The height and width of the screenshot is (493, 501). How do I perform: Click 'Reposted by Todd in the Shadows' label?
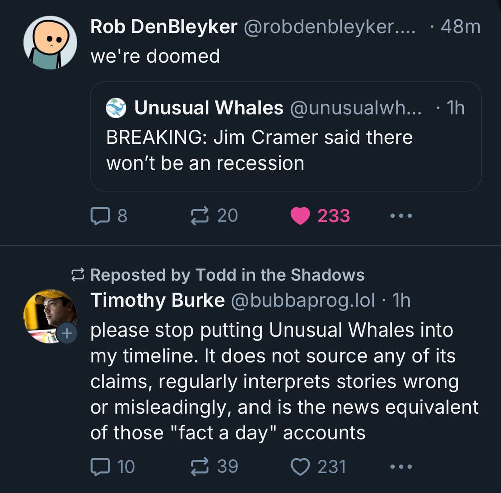click(x=227, y=275)
